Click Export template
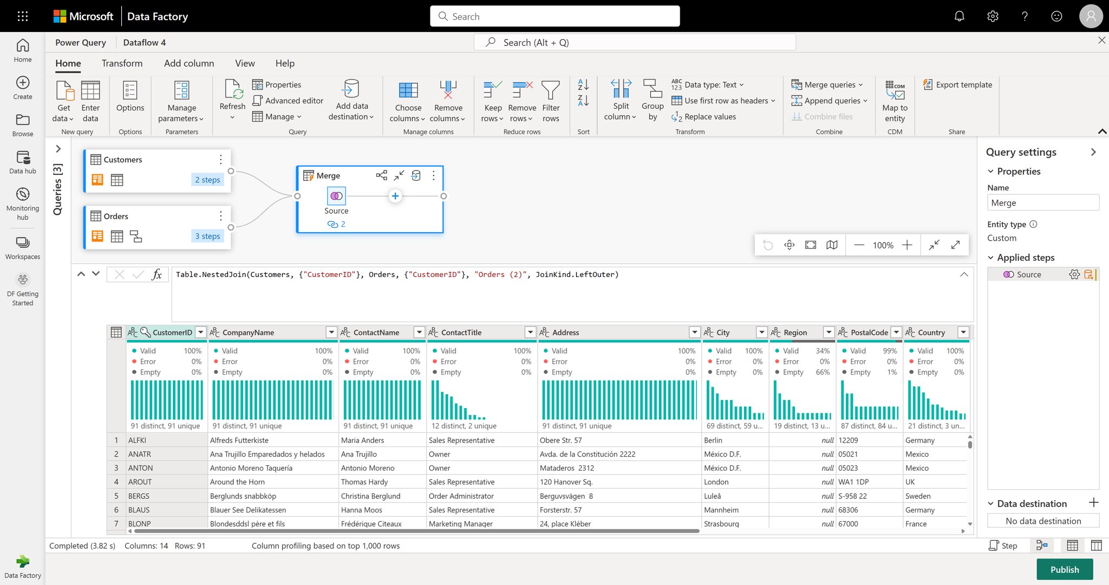The image size is (1109, 585). [957, 84]
